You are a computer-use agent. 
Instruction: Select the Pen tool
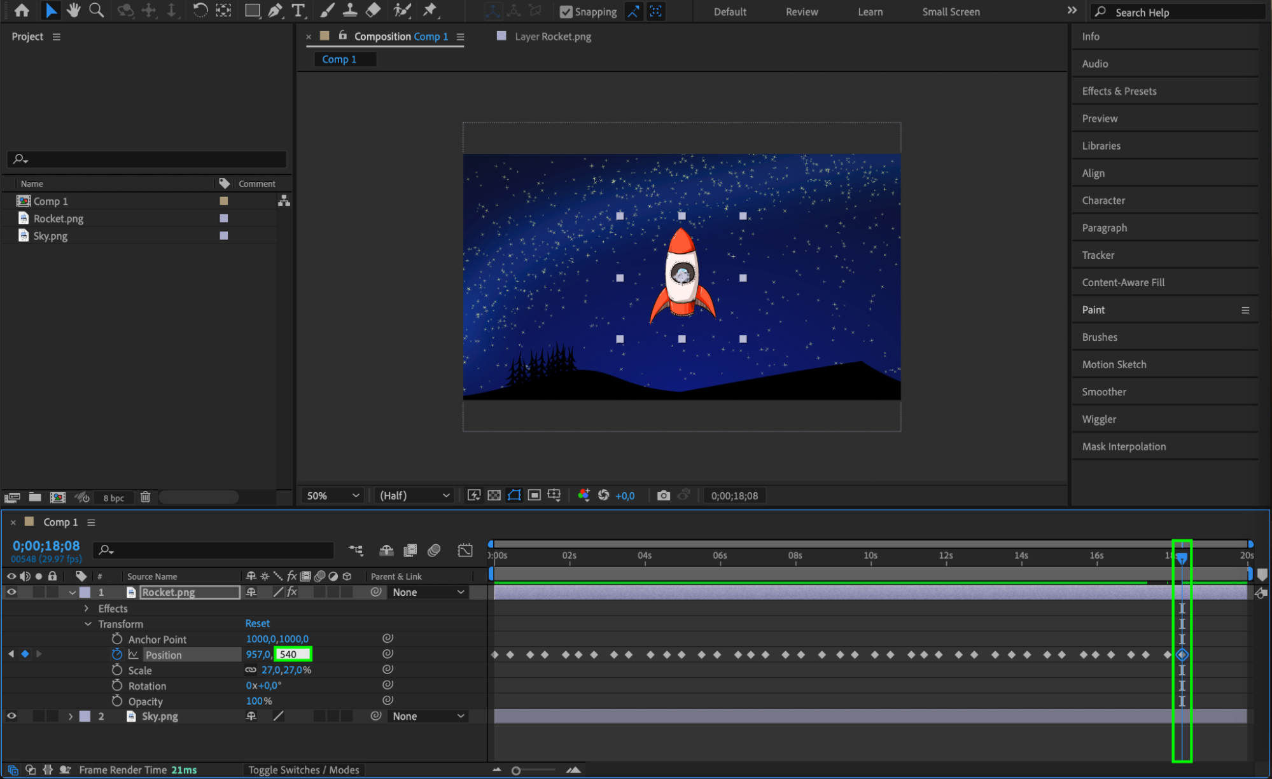(275, 10)
